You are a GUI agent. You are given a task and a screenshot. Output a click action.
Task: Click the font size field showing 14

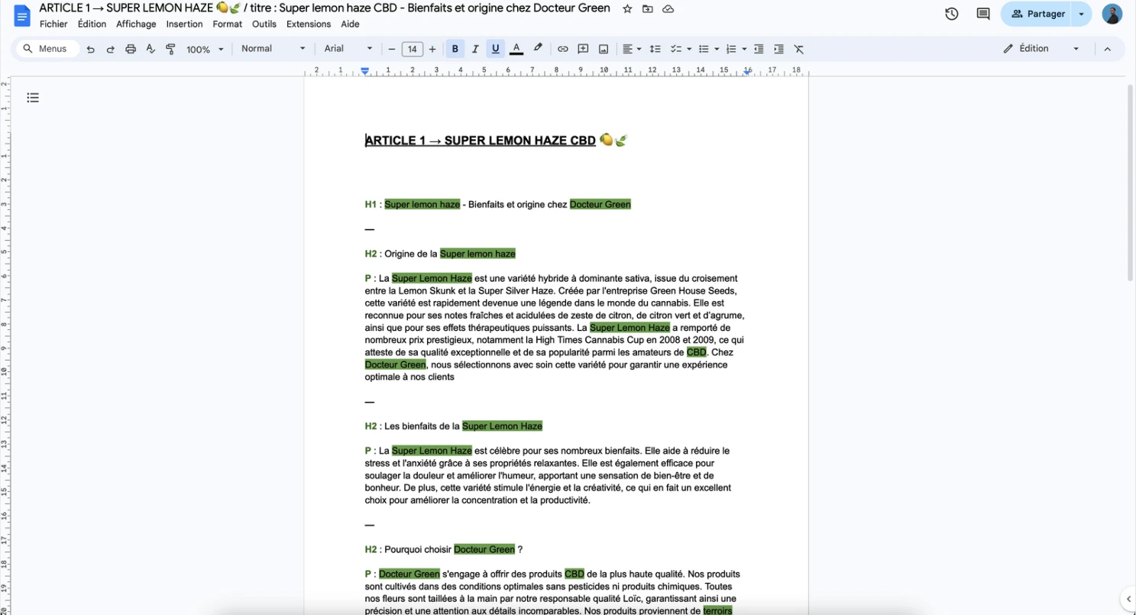[x=413, y=49]
